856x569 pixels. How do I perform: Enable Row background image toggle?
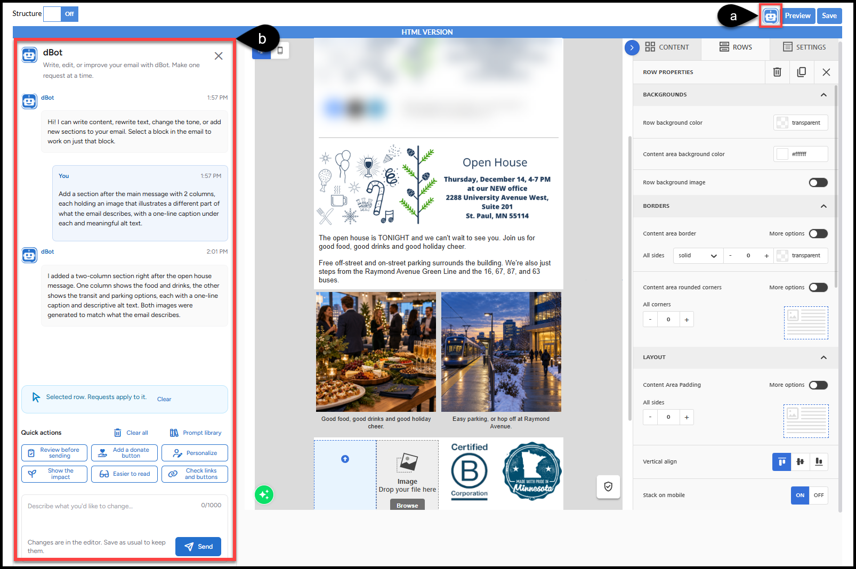818,183
